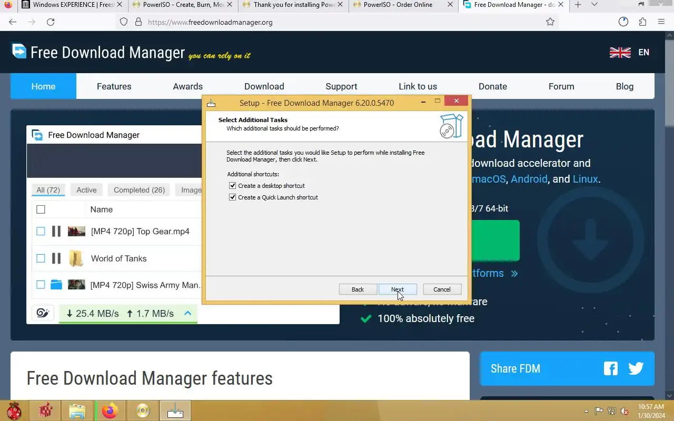Click the snail speed mode icon
The image size is (674, 421).
[x=43, y=313]
